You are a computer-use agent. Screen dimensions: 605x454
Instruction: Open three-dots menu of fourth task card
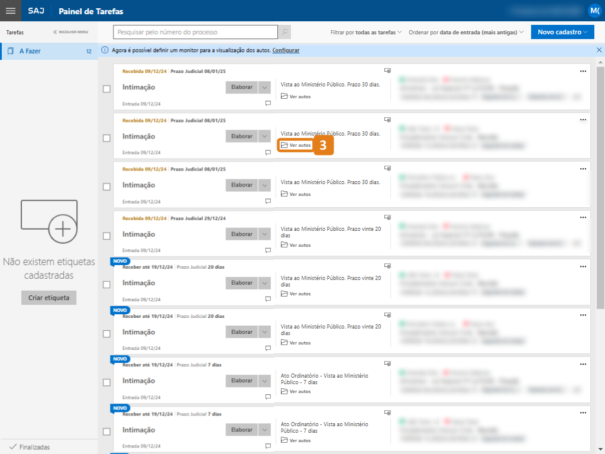583,217
